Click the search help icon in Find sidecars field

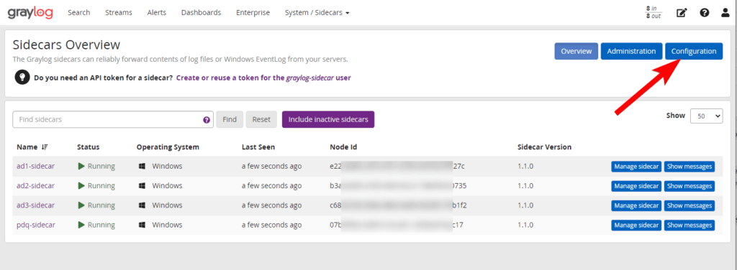click(x=207, y=120)
